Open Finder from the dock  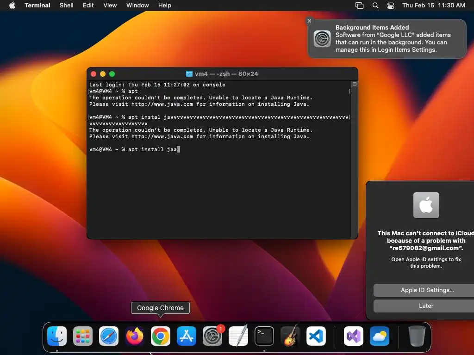(57, 336)
